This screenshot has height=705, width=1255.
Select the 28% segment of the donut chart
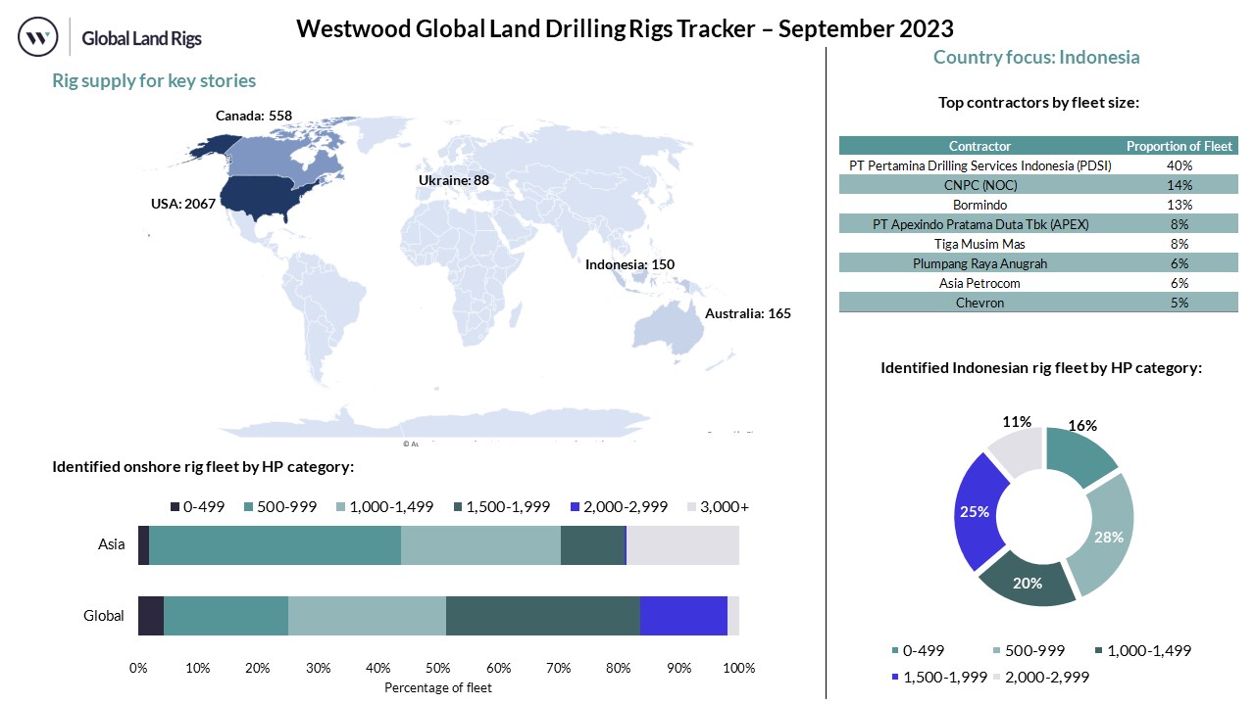click(x=1103, y=534)
